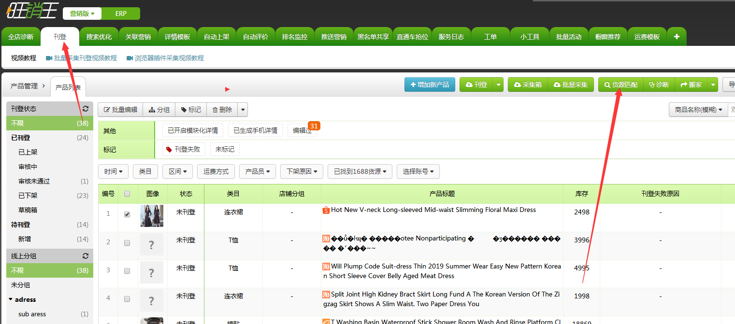Screen dimensions: 735x324
Task: Toggle the 未标记 filter
Action: 225,149
